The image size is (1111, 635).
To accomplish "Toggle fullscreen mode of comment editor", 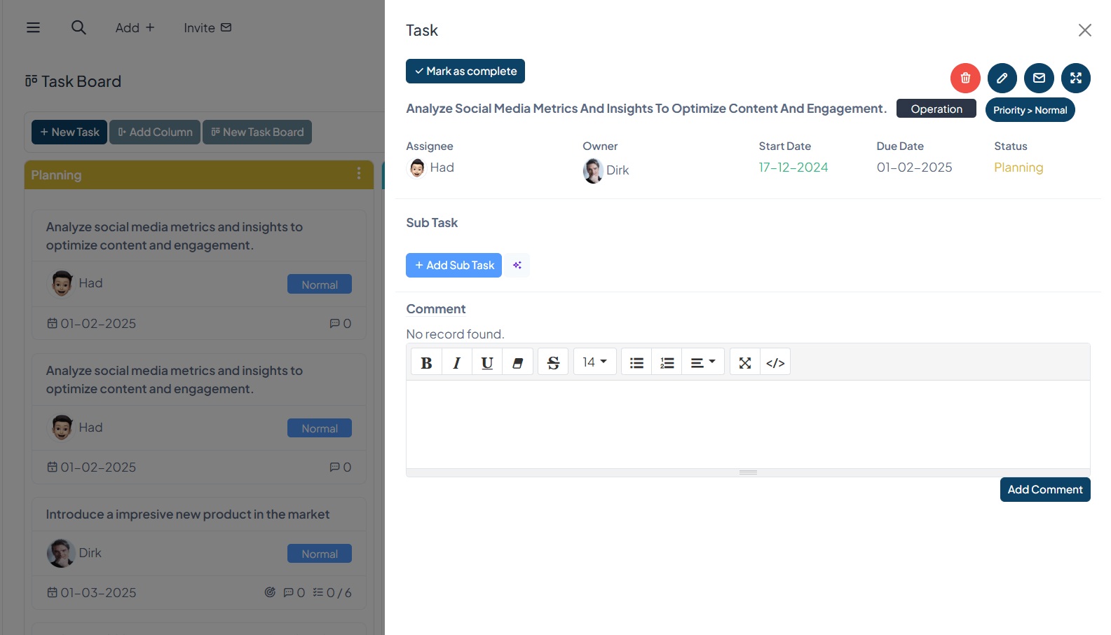I will 745,362.
